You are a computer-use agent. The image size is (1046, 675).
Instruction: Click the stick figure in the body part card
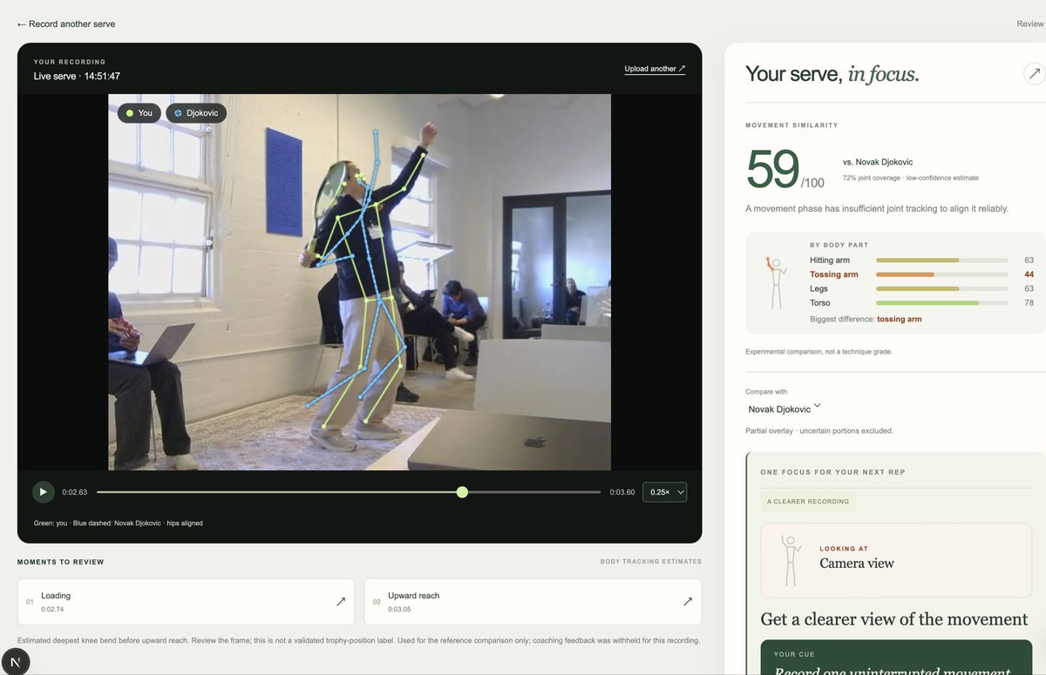[775, 281]
